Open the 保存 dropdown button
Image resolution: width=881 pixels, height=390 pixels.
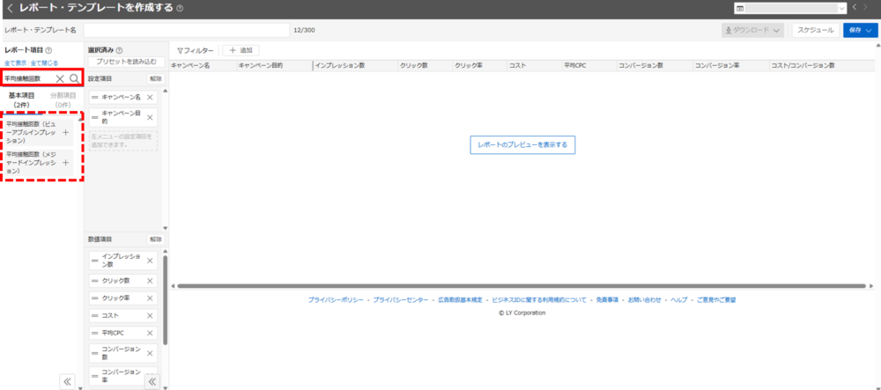coord(860,30)
